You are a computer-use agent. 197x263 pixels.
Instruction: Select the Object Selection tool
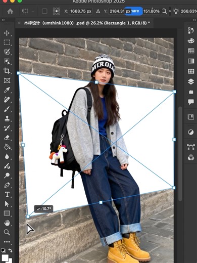pos(7,61)
